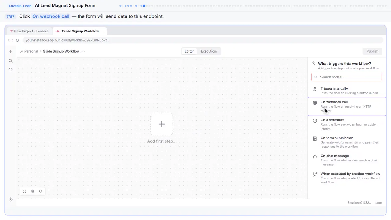Choose the On webhook call globe icon
Screen dimensions: 391x220
(x=315, y=103)
